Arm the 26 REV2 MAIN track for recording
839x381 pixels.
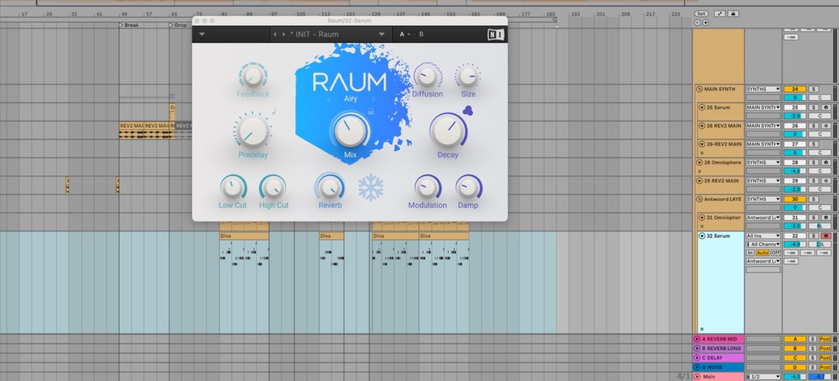pos(825,125)
